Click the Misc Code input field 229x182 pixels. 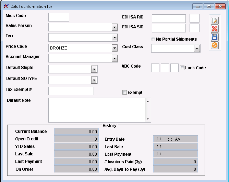coord(59,17)
